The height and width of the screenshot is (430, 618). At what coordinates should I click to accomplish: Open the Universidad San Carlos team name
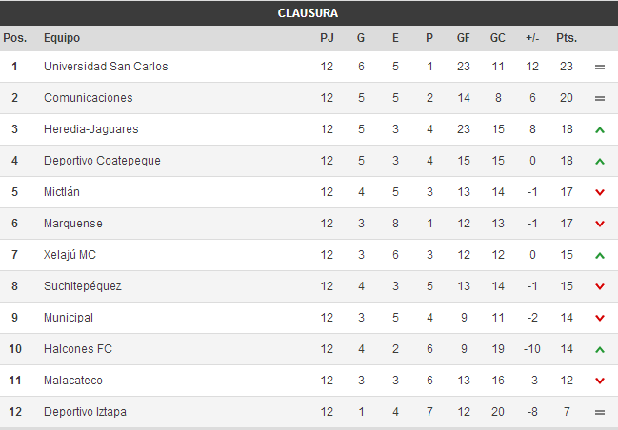coord(106,67)
